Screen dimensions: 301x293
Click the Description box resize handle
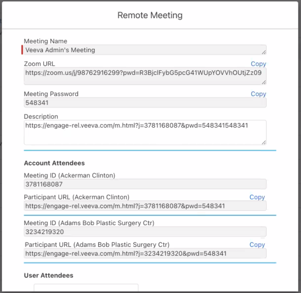[264, 142]
